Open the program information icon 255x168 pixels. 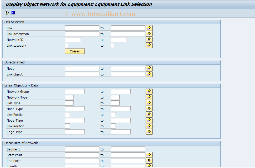[13, 12]
